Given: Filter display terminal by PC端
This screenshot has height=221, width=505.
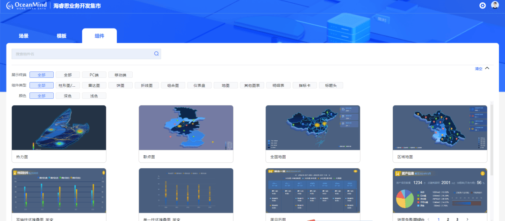Looking at the screenshot, I should 94,75.
